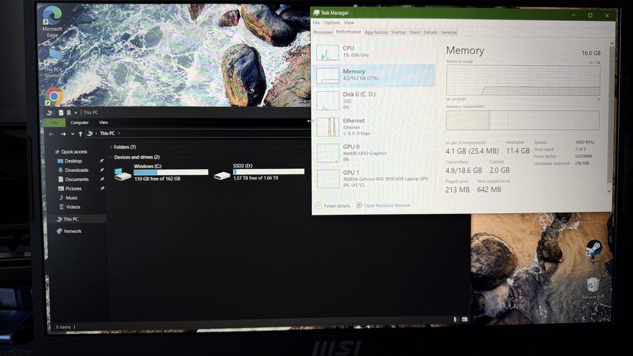This screenshot has height=356, width=633.
Task: Click This PC icon in address bar
Action: click(x=90, y=133)
